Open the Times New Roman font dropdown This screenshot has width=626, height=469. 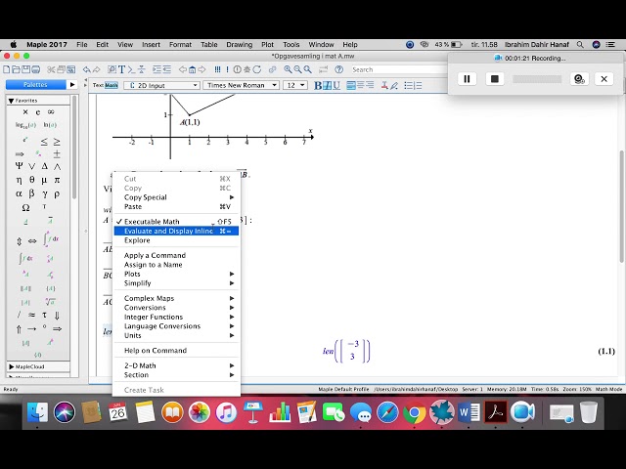(242, 85)
